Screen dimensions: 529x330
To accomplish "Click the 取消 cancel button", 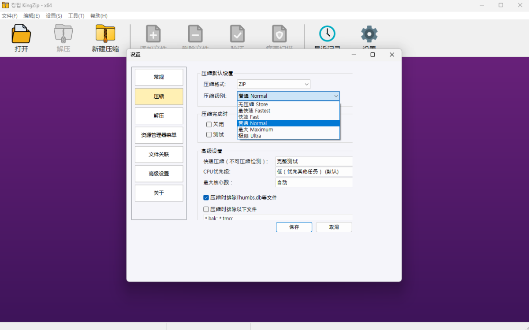I will (334, 227).
